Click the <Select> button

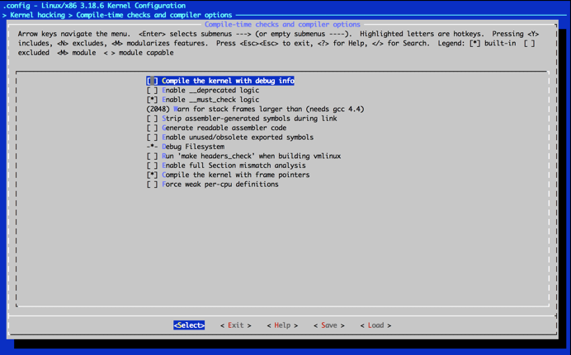click(189, 325)
